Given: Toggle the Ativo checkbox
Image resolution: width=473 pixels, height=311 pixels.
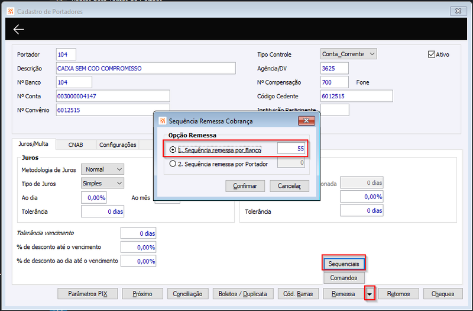Looking at the screenshot, I should click(432, 54).
